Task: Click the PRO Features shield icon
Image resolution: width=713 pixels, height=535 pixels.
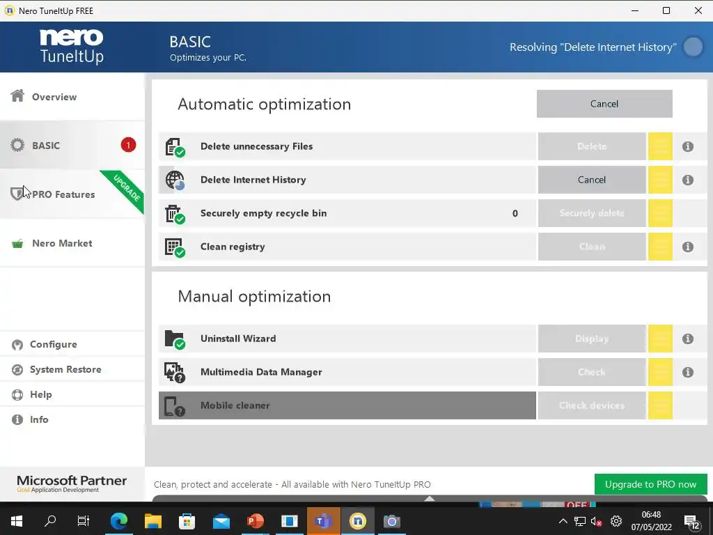Action: 17,194
